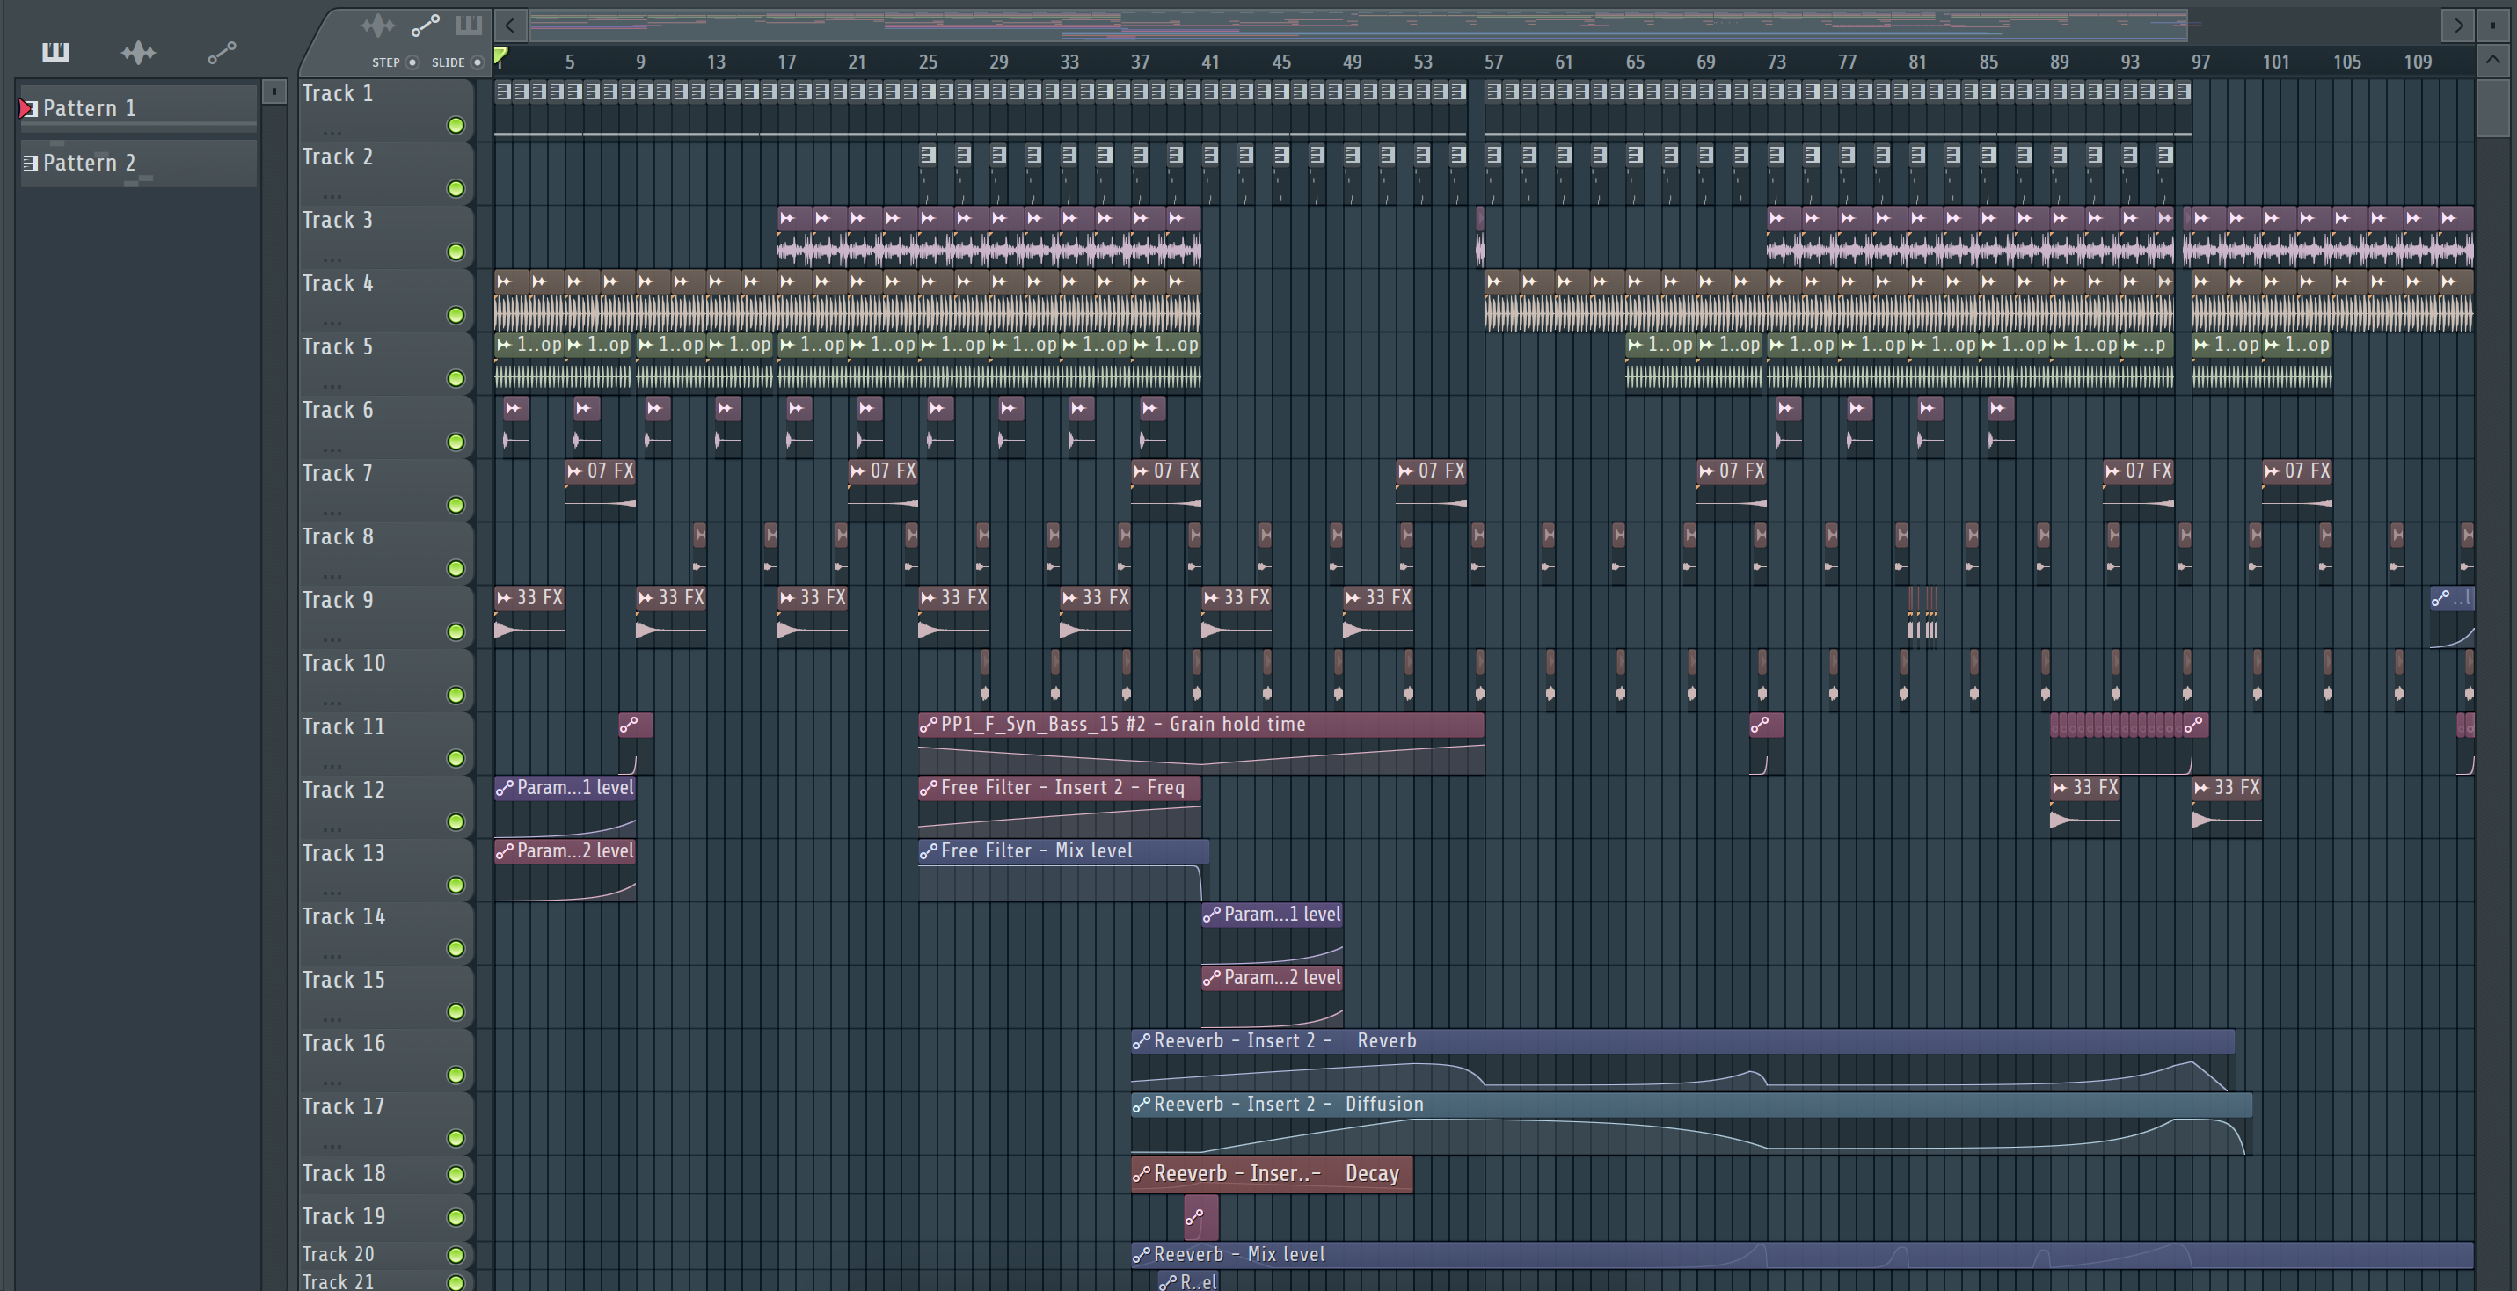Click the vertical scroll up arrow
This screenshot has width=2517, height=1291.
(x=2492, y=61)
